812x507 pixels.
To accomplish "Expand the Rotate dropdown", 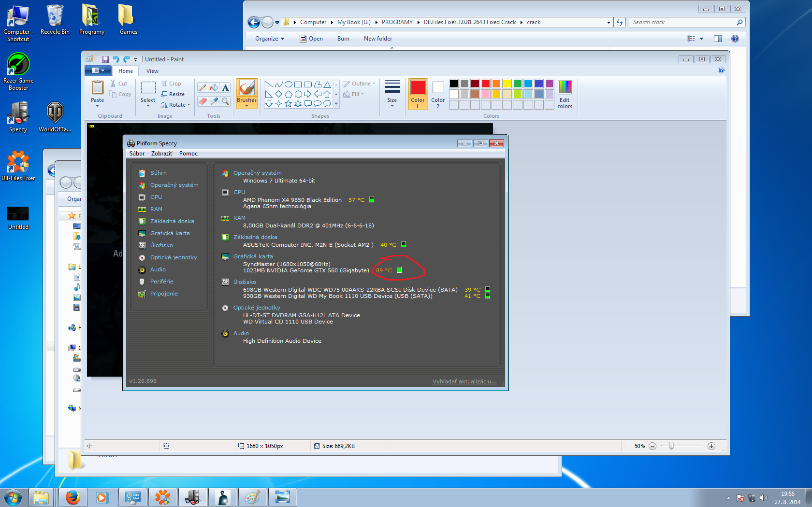I will (188, 105).
